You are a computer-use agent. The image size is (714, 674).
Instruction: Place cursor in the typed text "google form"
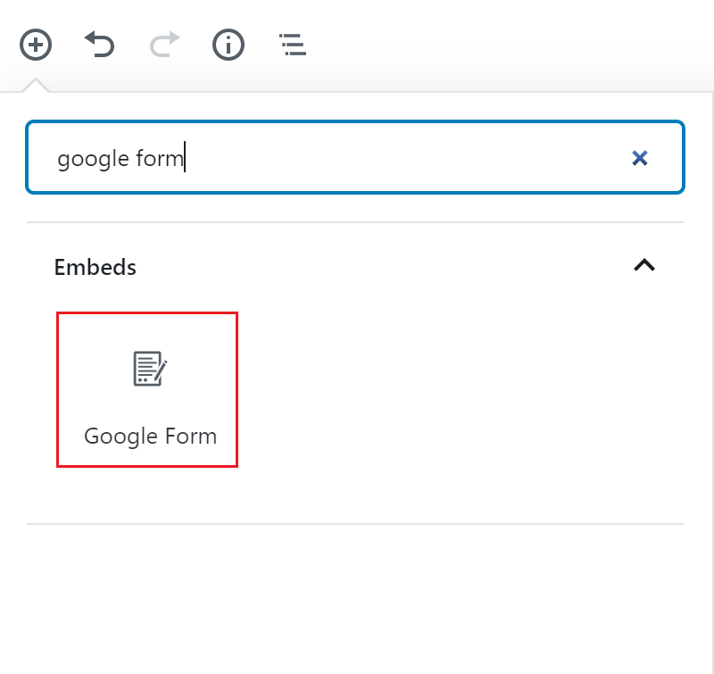pyautogui.click(x=120, y=159)
